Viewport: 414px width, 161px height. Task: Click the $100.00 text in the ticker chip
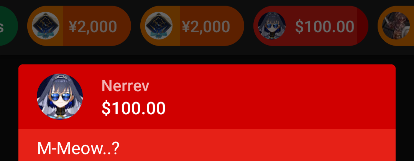point(325,26)
